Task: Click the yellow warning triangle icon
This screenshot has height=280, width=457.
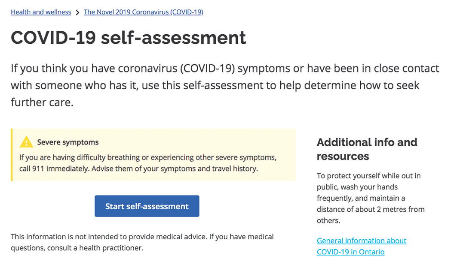Action: (x=26, y=142)
